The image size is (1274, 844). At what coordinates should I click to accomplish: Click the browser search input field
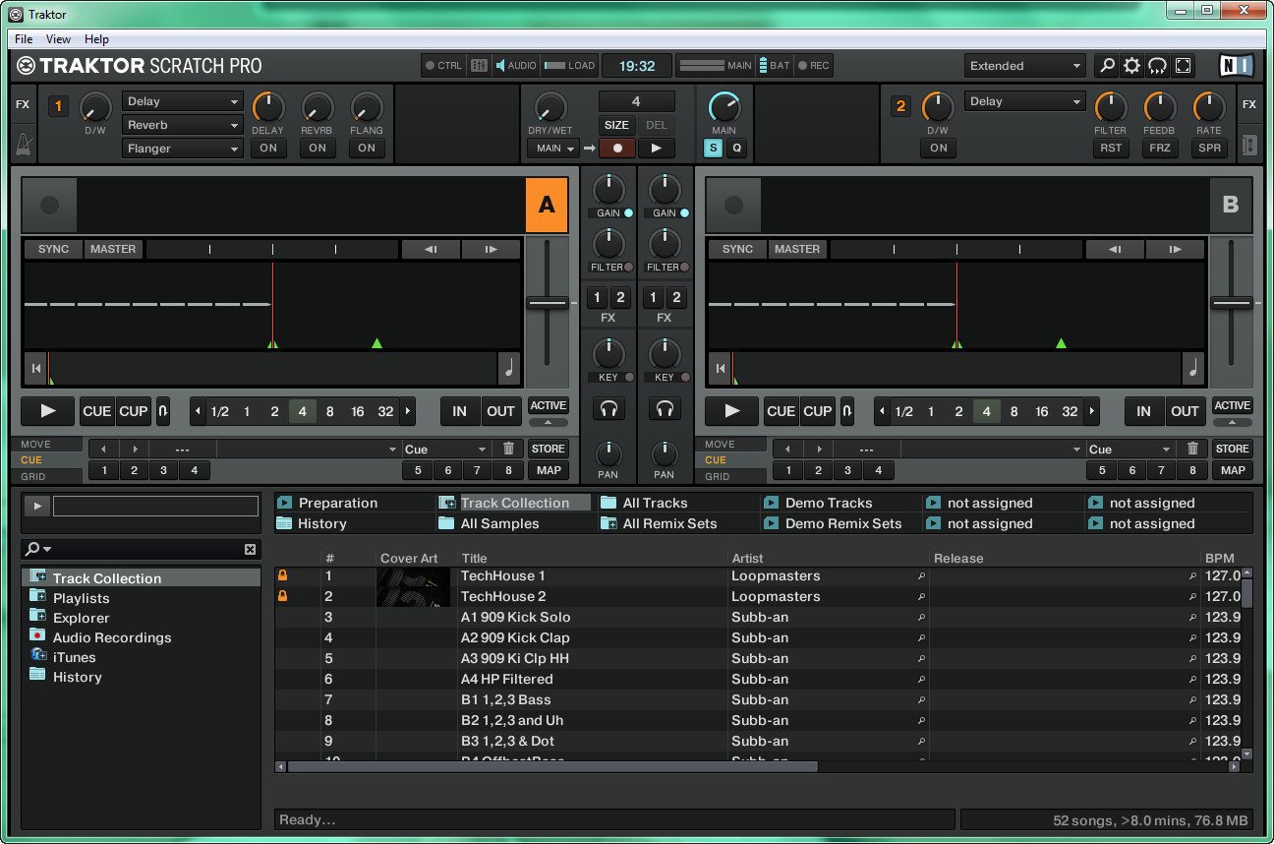click(x=148, y=549)
